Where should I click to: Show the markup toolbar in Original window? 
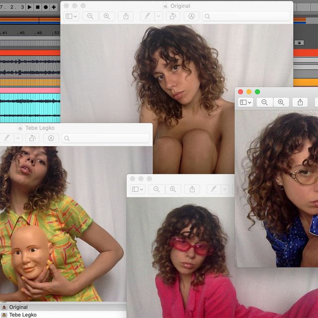coord(191,16)
